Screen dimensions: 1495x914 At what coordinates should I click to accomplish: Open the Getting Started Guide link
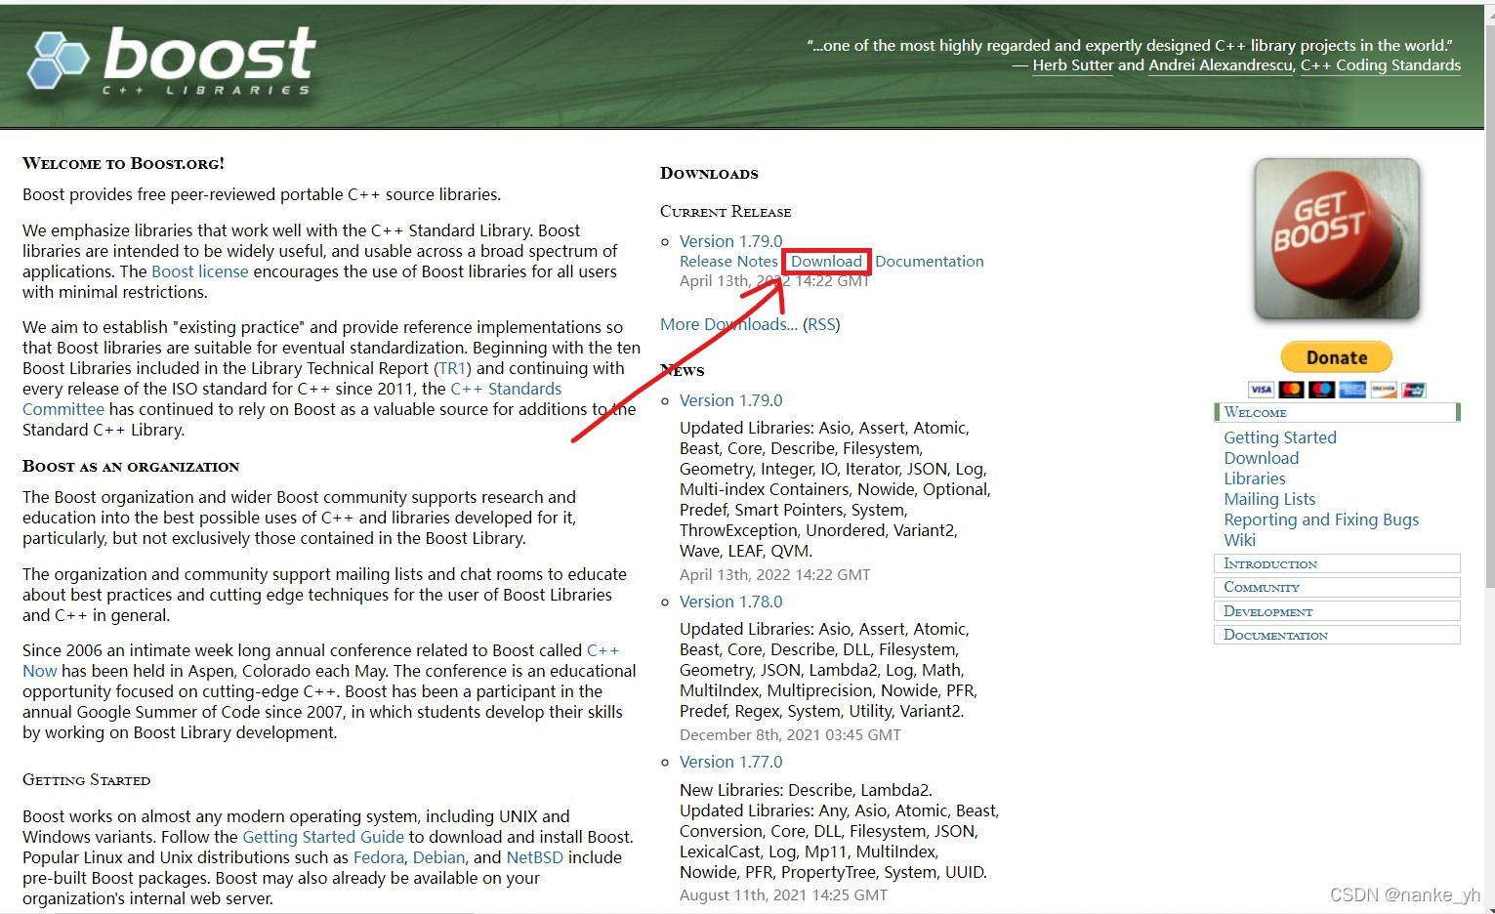click(323, 837)
